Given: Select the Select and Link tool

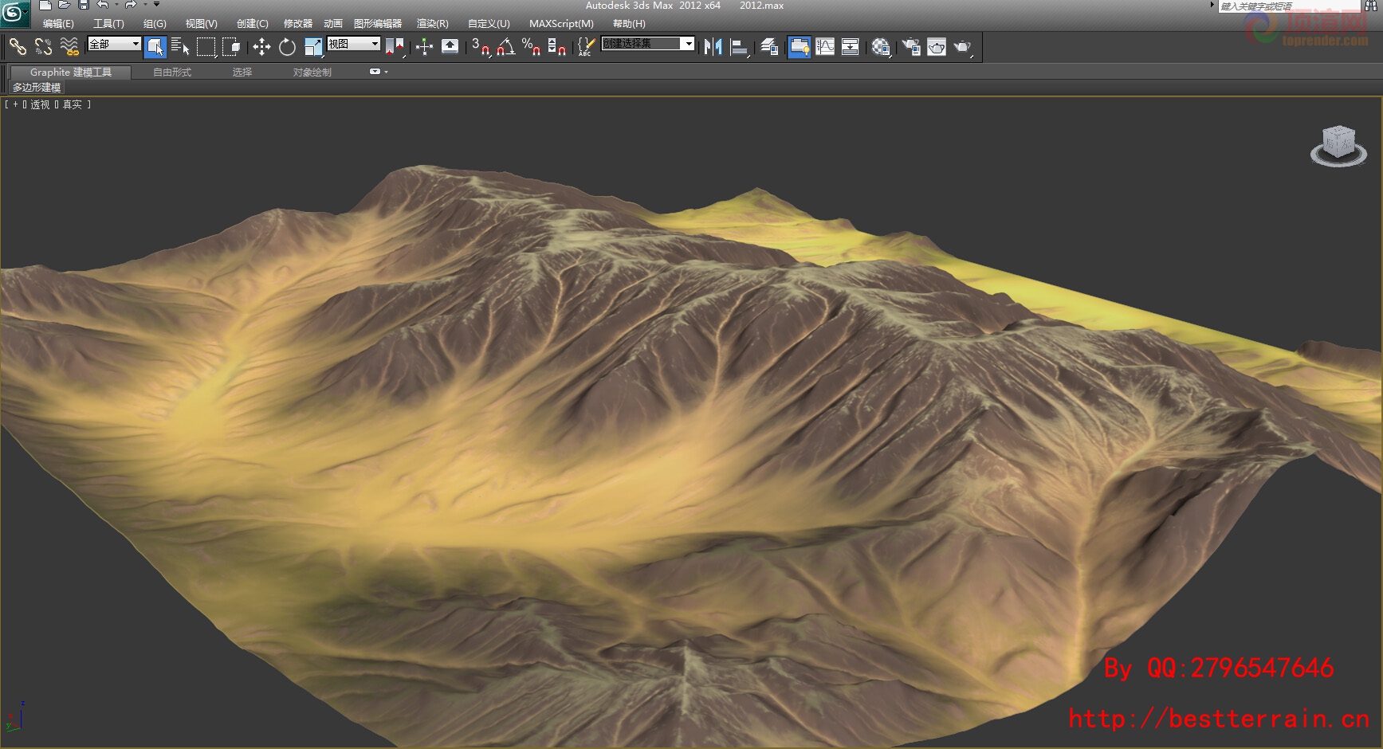Looking at the screenshot, I should coord(18,47).
